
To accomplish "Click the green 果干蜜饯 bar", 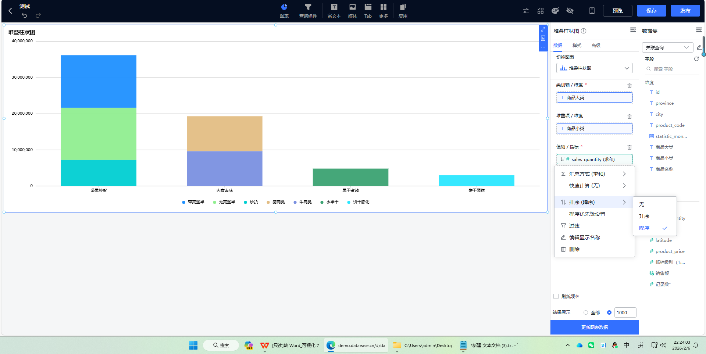I will click(x=350, y=177).
